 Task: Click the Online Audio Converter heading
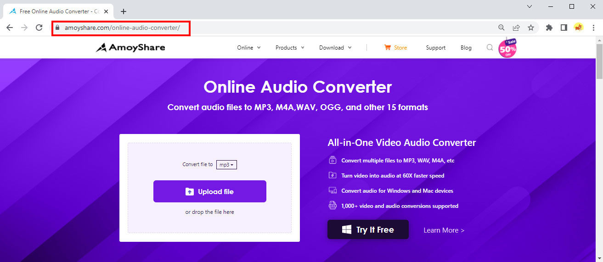click(x=298, y=87)
